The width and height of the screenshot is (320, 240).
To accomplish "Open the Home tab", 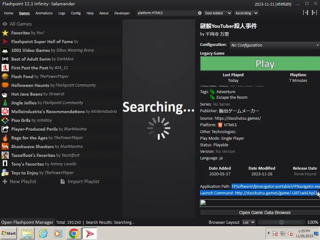I will pyautogui.click(x=8, y=13).
